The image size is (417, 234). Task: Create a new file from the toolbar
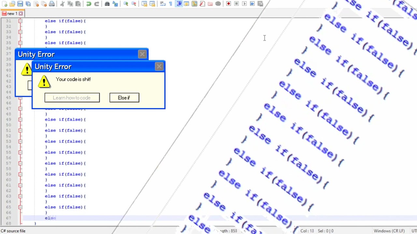(4, 4)
